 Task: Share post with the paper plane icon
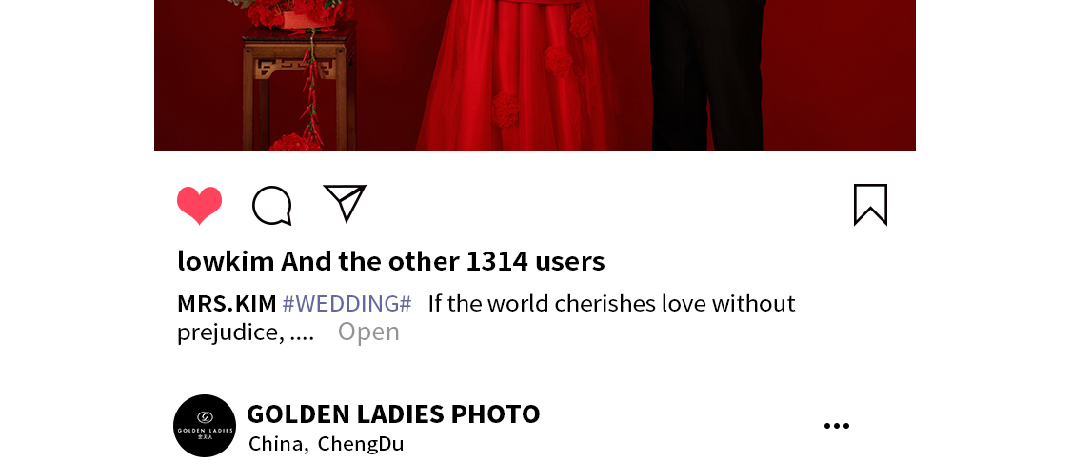[345, 203]
